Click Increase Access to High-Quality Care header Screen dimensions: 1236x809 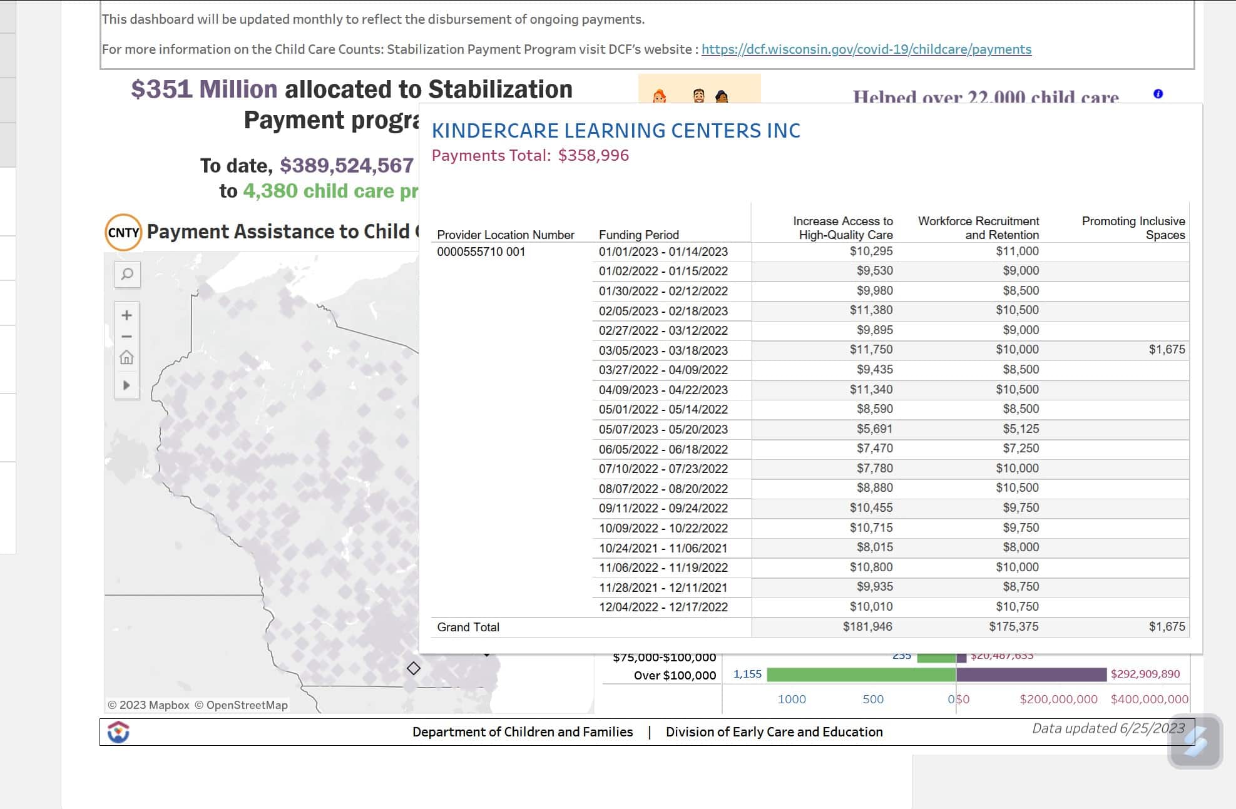pos(843,228)
